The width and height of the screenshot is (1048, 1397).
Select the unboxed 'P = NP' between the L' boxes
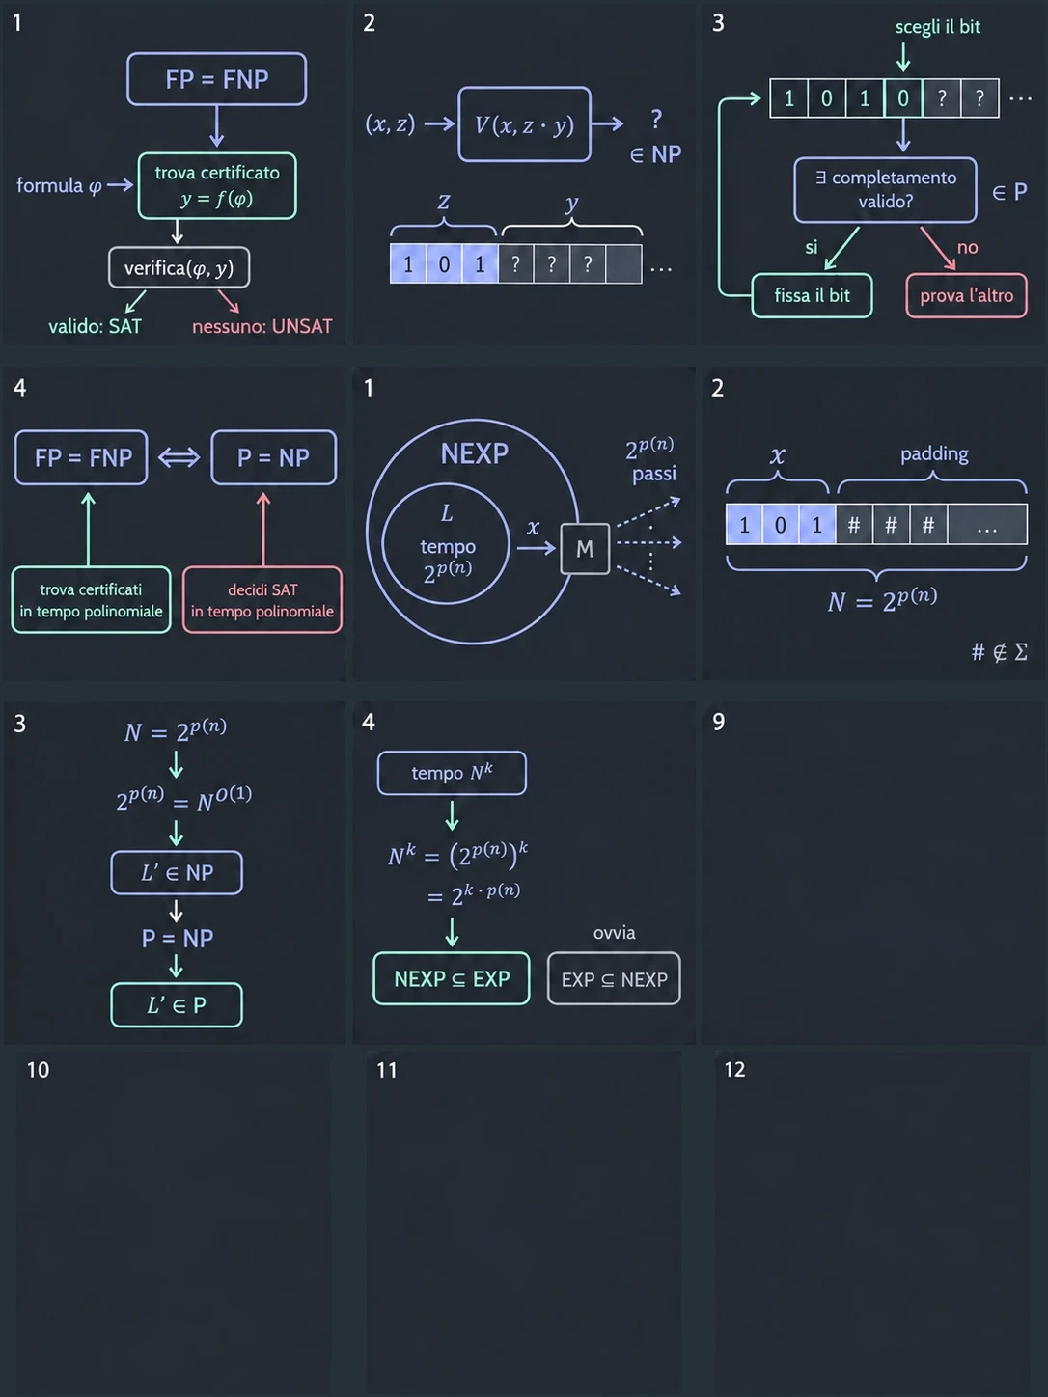point(177,939)
